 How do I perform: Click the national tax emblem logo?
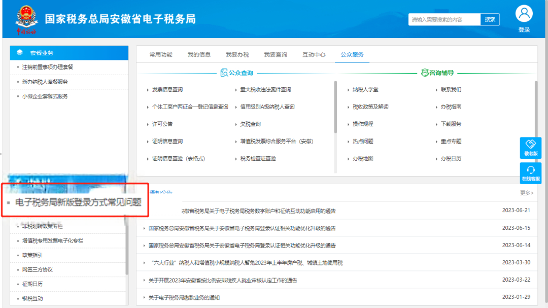click(x=26, y=20)
